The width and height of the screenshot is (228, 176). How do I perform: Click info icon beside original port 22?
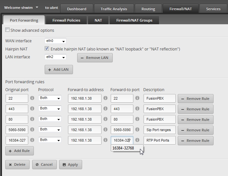(x=32, y=98)
